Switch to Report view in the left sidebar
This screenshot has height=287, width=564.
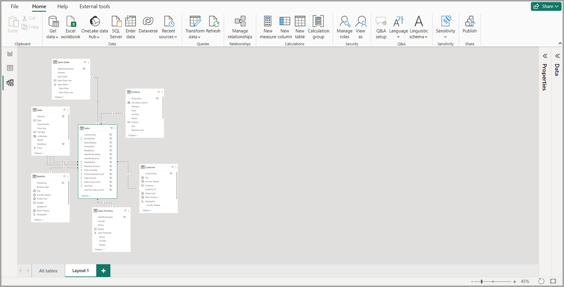[10, 53]
